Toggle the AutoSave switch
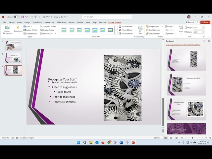This screenshot has height=159, width=212. pyautogui.click(x=17, y=17)
